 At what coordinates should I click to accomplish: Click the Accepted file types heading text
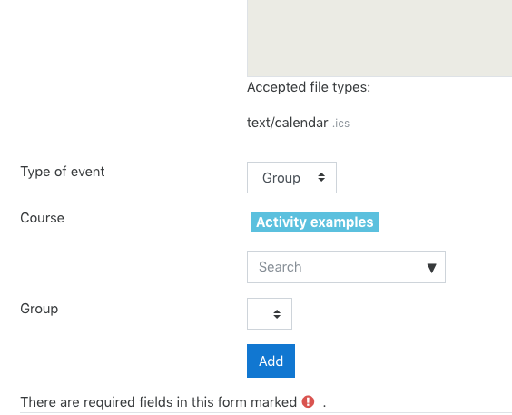point(309,87)
